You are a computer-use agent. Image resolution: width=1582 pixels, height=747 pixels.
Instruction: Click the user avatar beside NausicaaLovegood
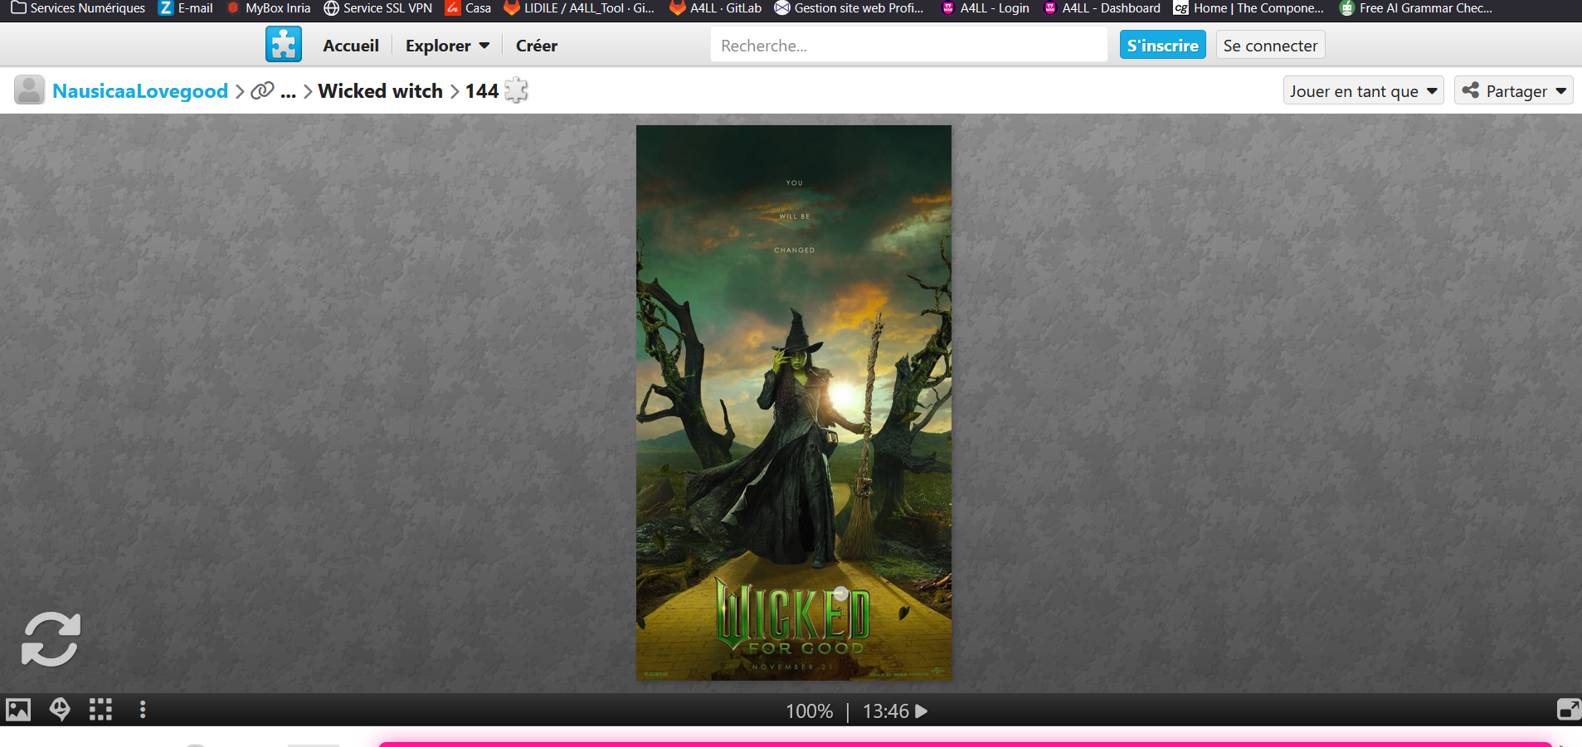[30, 90]
